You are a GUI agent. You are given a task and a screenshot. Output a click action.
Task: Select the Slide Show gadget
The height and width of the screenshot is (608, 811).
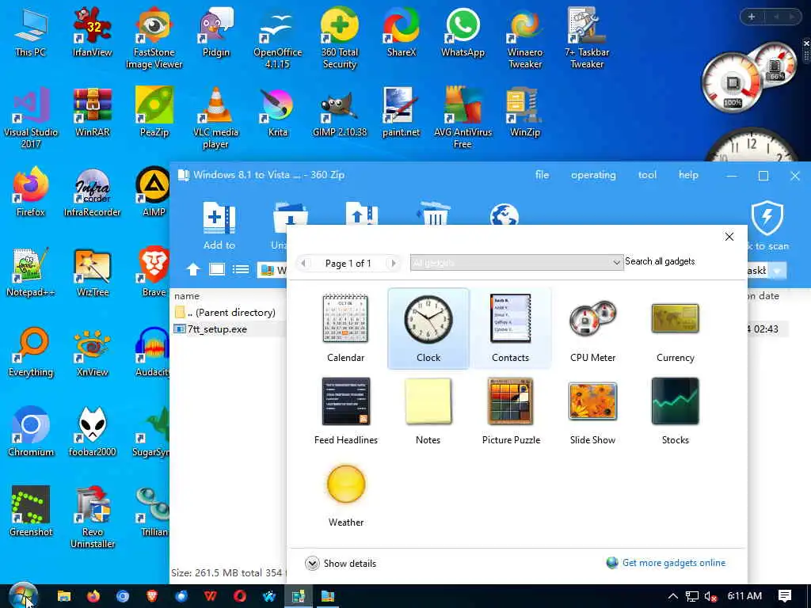(x=592, y=411)
